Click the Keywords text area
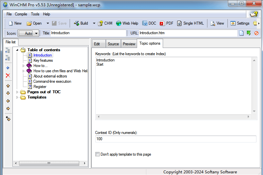 (x=174, y=86)
